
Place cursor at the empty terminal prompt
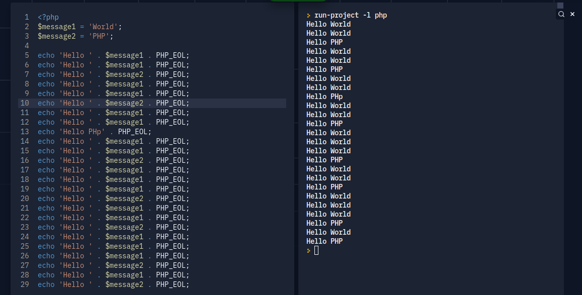pyautogui.click(x=316, y=250)
